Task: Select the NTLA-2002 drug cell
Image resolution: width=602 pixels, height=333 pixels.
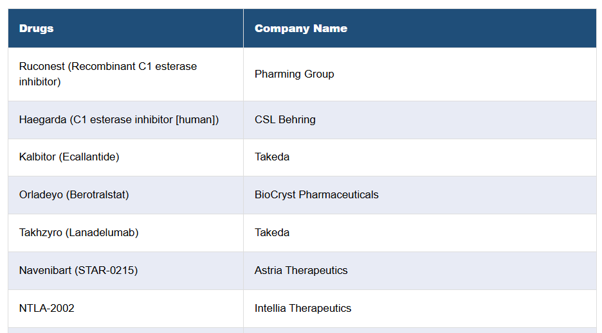Action: pyautogui.click(x=47, y=308)
